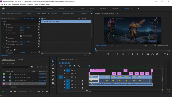Toggle Motion effect fx switch
The height and width of the screenshot is (97, 172).
click(x=4, y=24)
